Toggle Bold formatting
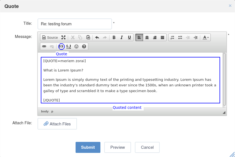 tap(114, 37)
